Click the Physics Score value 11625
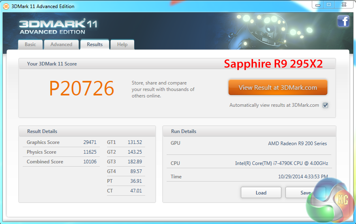The image size is (356, 224). pos(90,152)
